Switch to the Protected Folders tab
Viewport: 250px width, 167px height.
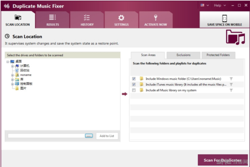[x=218, y=55]
